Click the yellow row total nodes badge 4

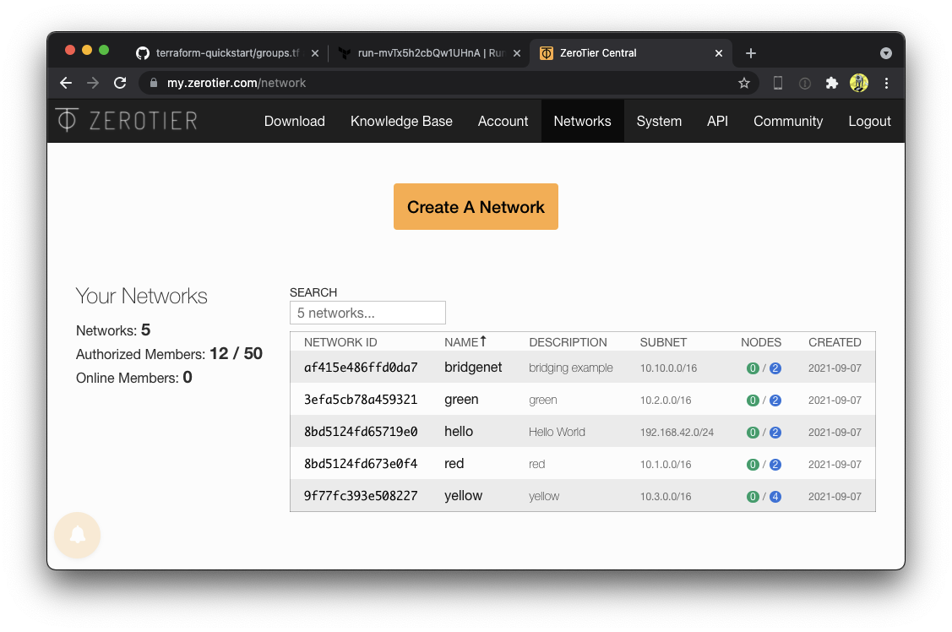[775, 497]
